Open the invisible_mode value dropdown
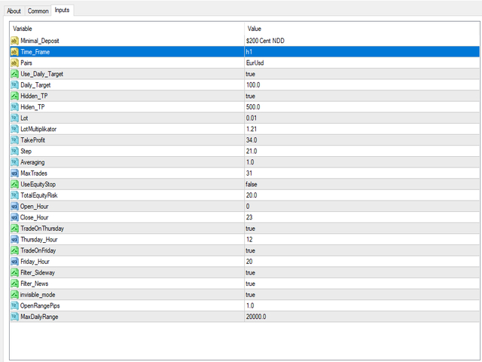The width and height of the screenshot is (482, 362). [x=361, y=295]
